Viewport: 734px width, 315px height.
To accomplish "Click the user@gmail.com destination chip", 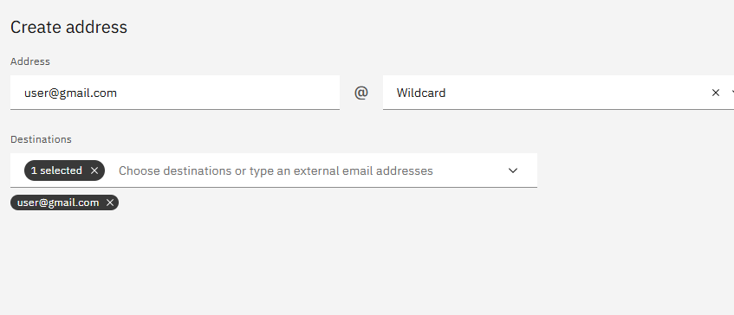I will click(x=58, y=202).
